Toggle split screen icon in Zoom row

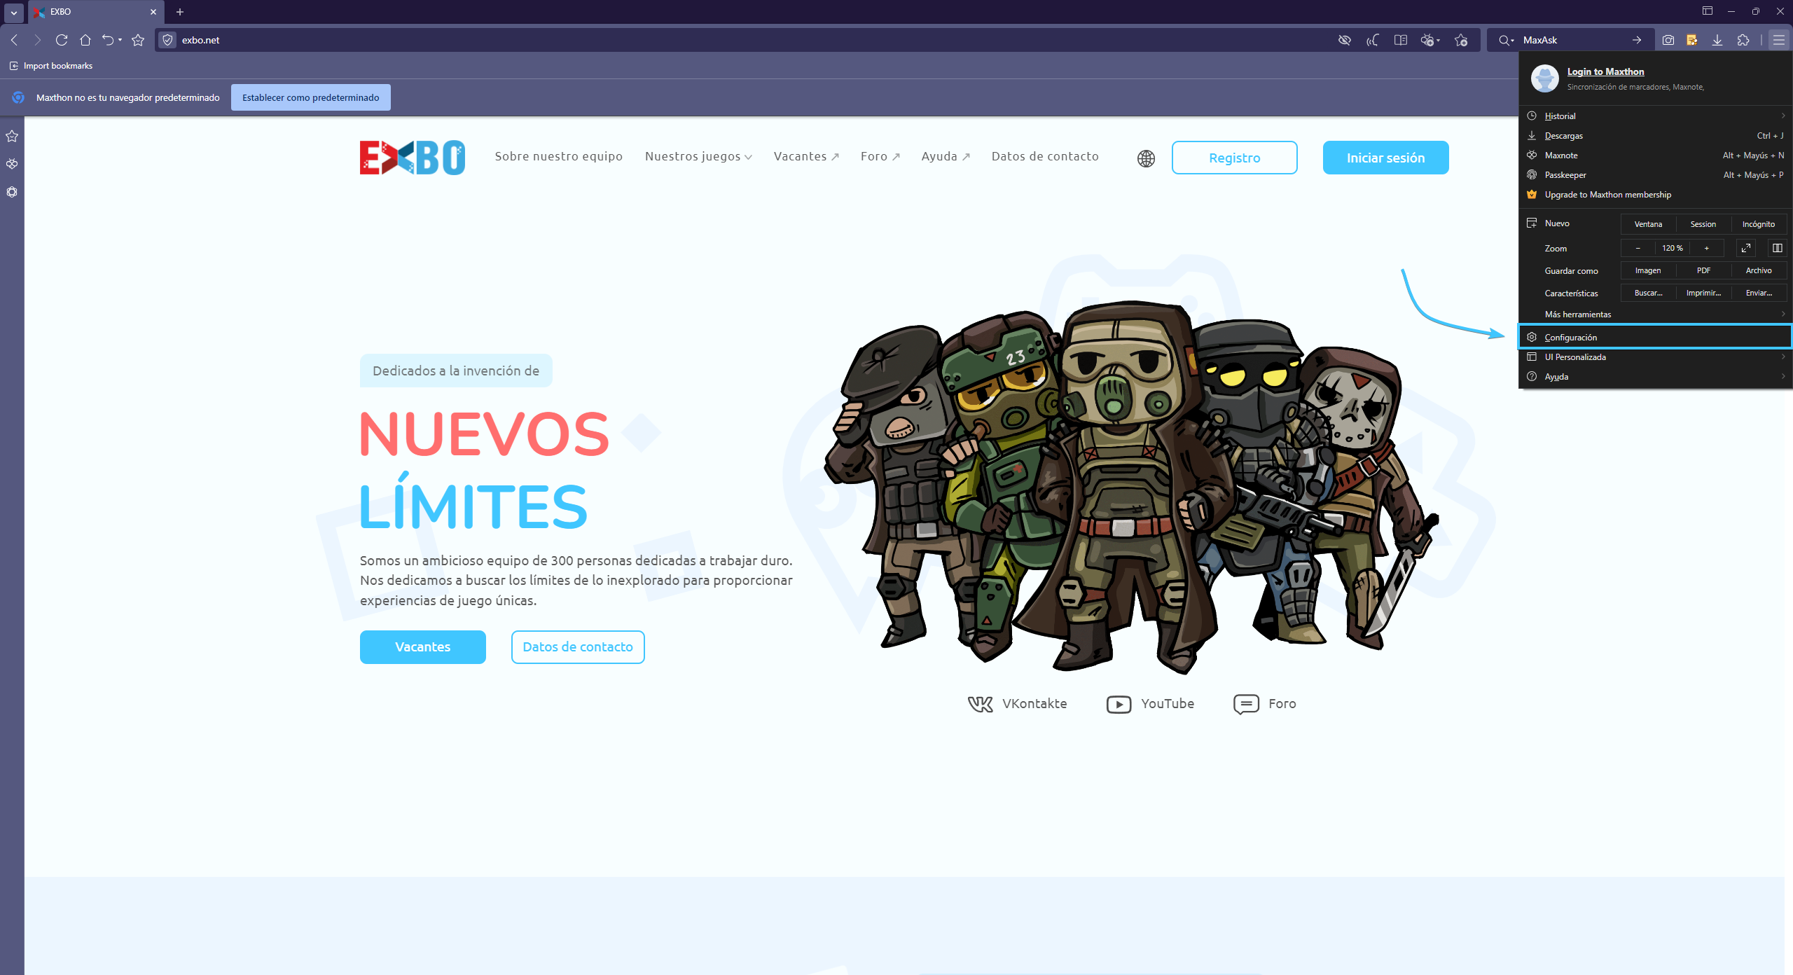pos(1777,248)
